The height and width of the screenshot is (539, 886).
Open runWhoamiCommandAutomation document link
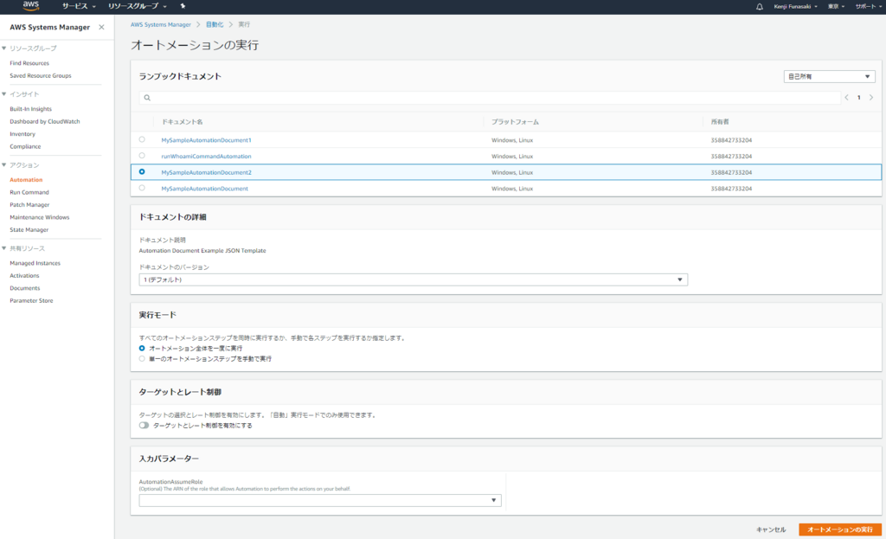click(x=206, y=156)
